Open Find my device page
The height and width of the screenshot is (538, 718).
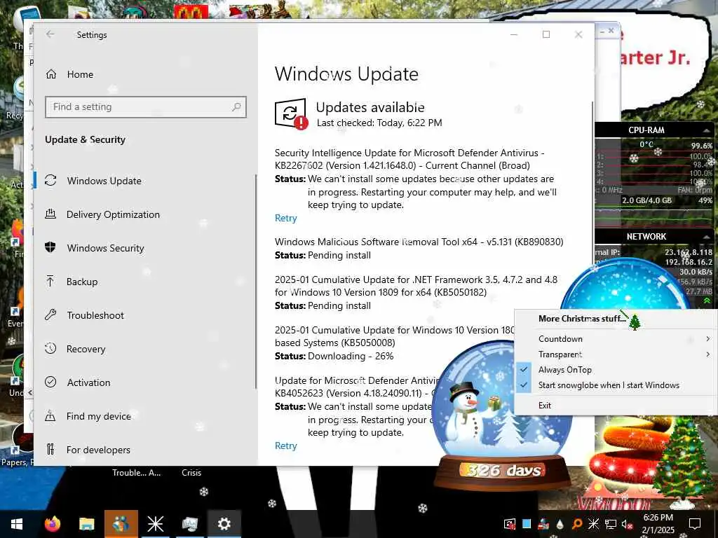click(98, 416)
